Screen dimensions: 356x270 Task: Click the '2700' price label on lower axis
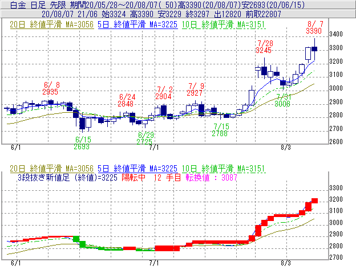[336, 257]
